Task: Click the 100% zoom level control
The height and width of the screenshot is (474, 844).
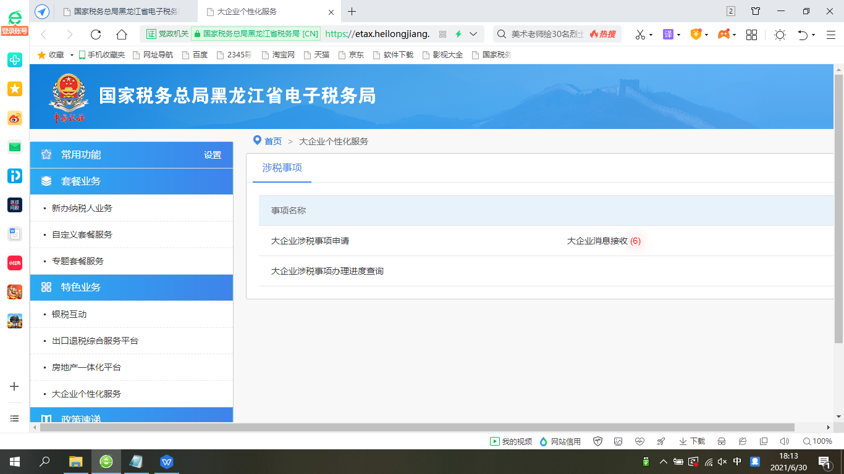Action: [x=817, y=441]
